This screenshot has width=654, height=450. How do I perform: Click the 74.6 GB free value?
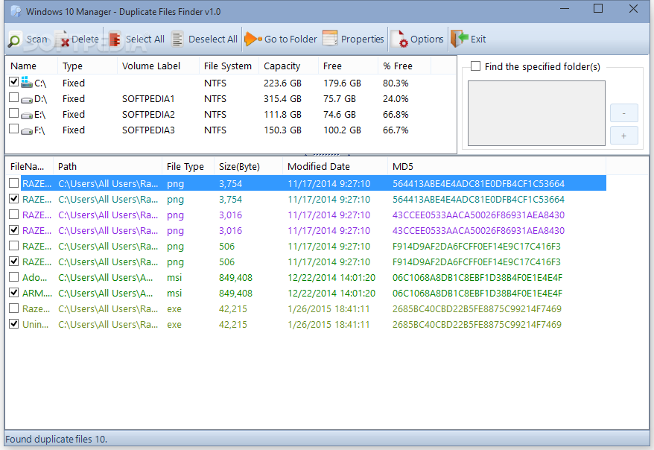click(340, 114)
